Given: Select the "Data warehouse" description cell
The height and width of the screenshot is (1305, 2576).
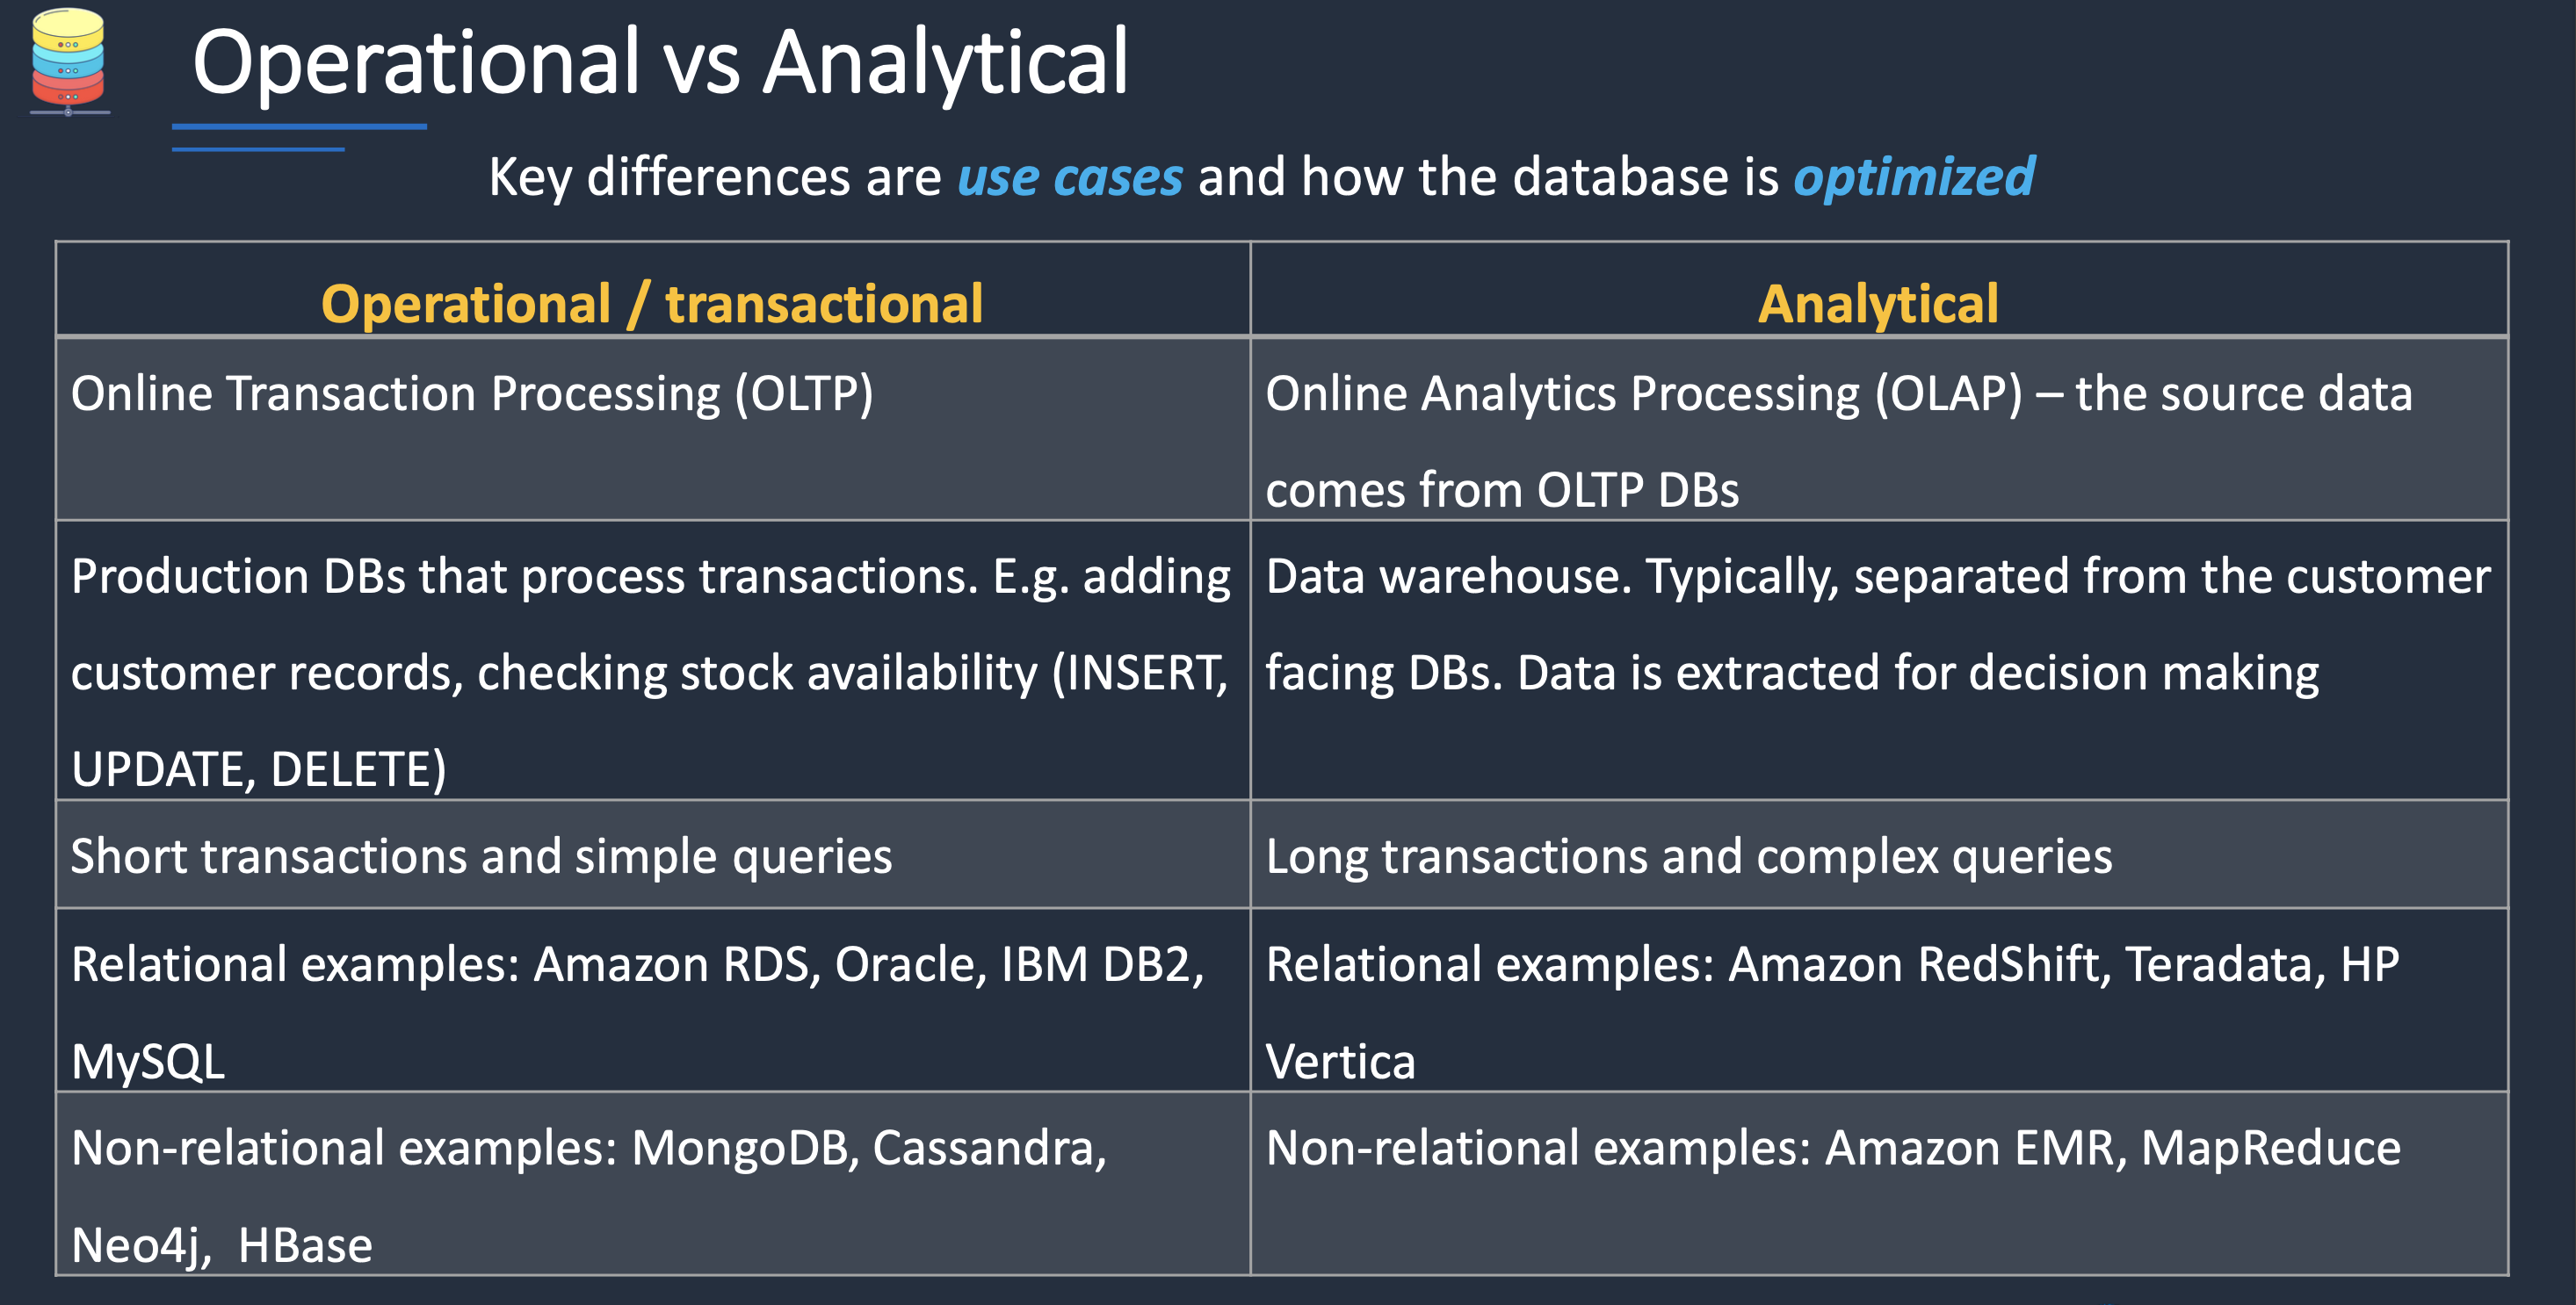Looking at the screenshot, I should pyautogui.click(x=1877, y=624).
